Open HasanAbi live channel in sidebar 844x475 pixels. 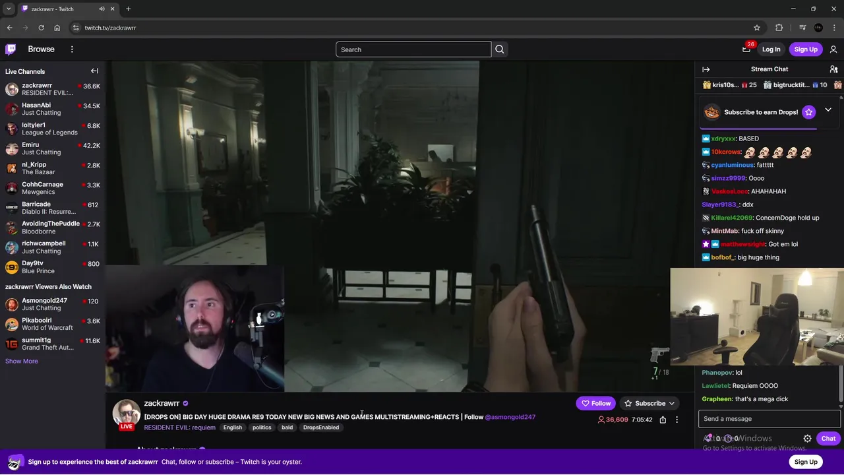[53, 109]
